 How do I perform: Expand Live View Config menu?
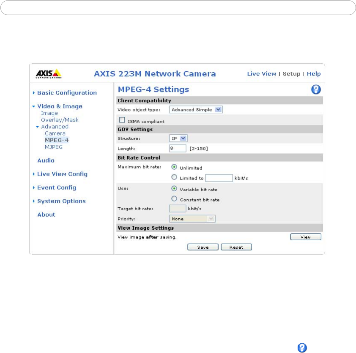pos(62,174)
